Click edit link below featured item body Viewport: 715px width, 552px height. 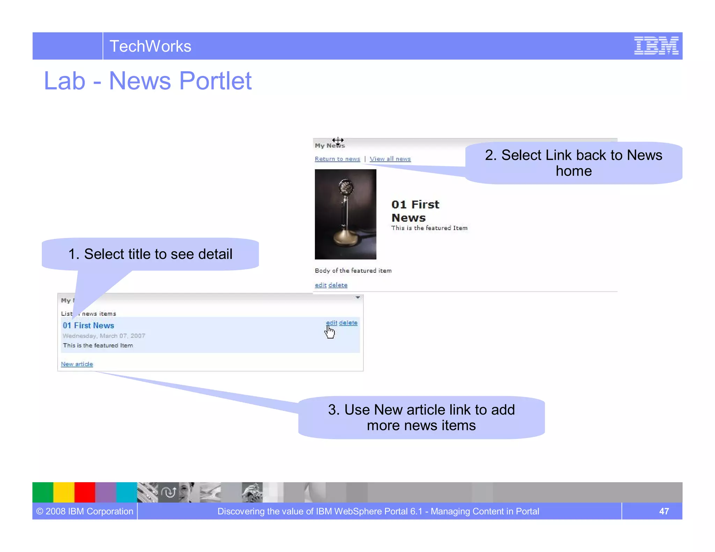tap(320, 285)
